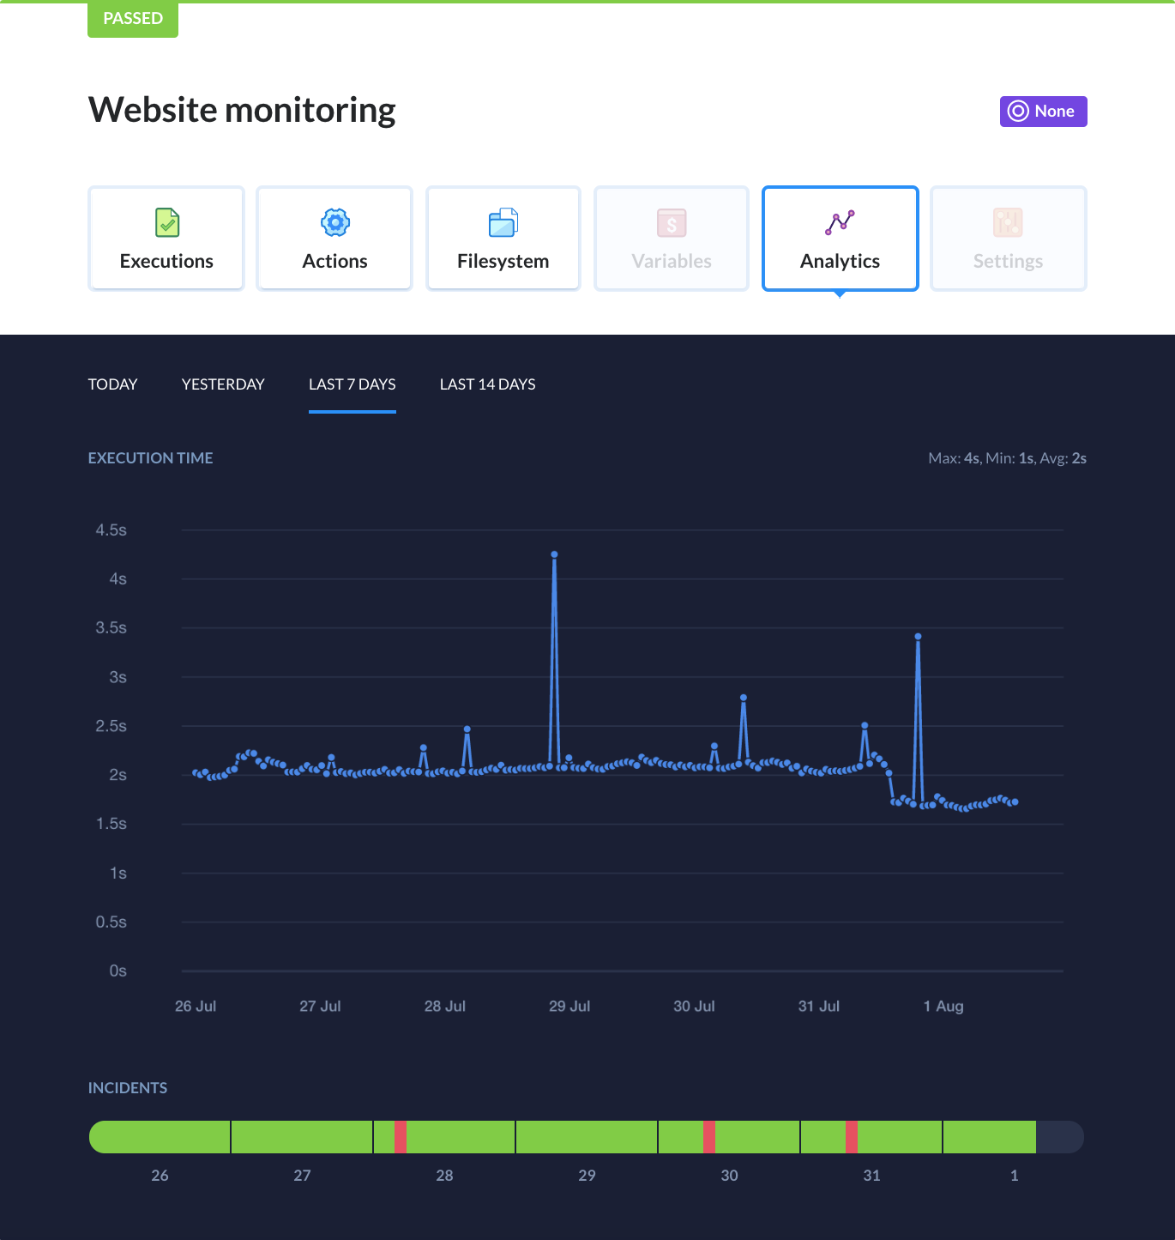Viewport: 1175px width, 1240px height.
Task: Open the Variables tab
Action: tap(672, 239)
